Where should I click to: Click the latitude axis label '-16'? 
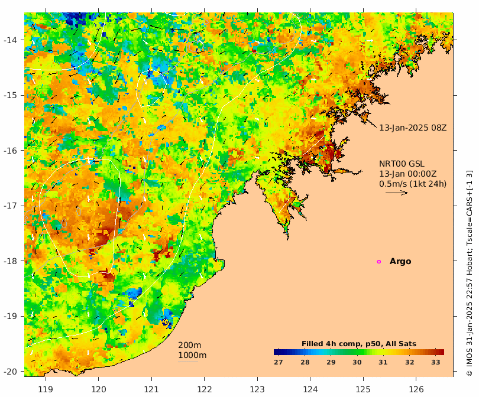tap(10, 151)
